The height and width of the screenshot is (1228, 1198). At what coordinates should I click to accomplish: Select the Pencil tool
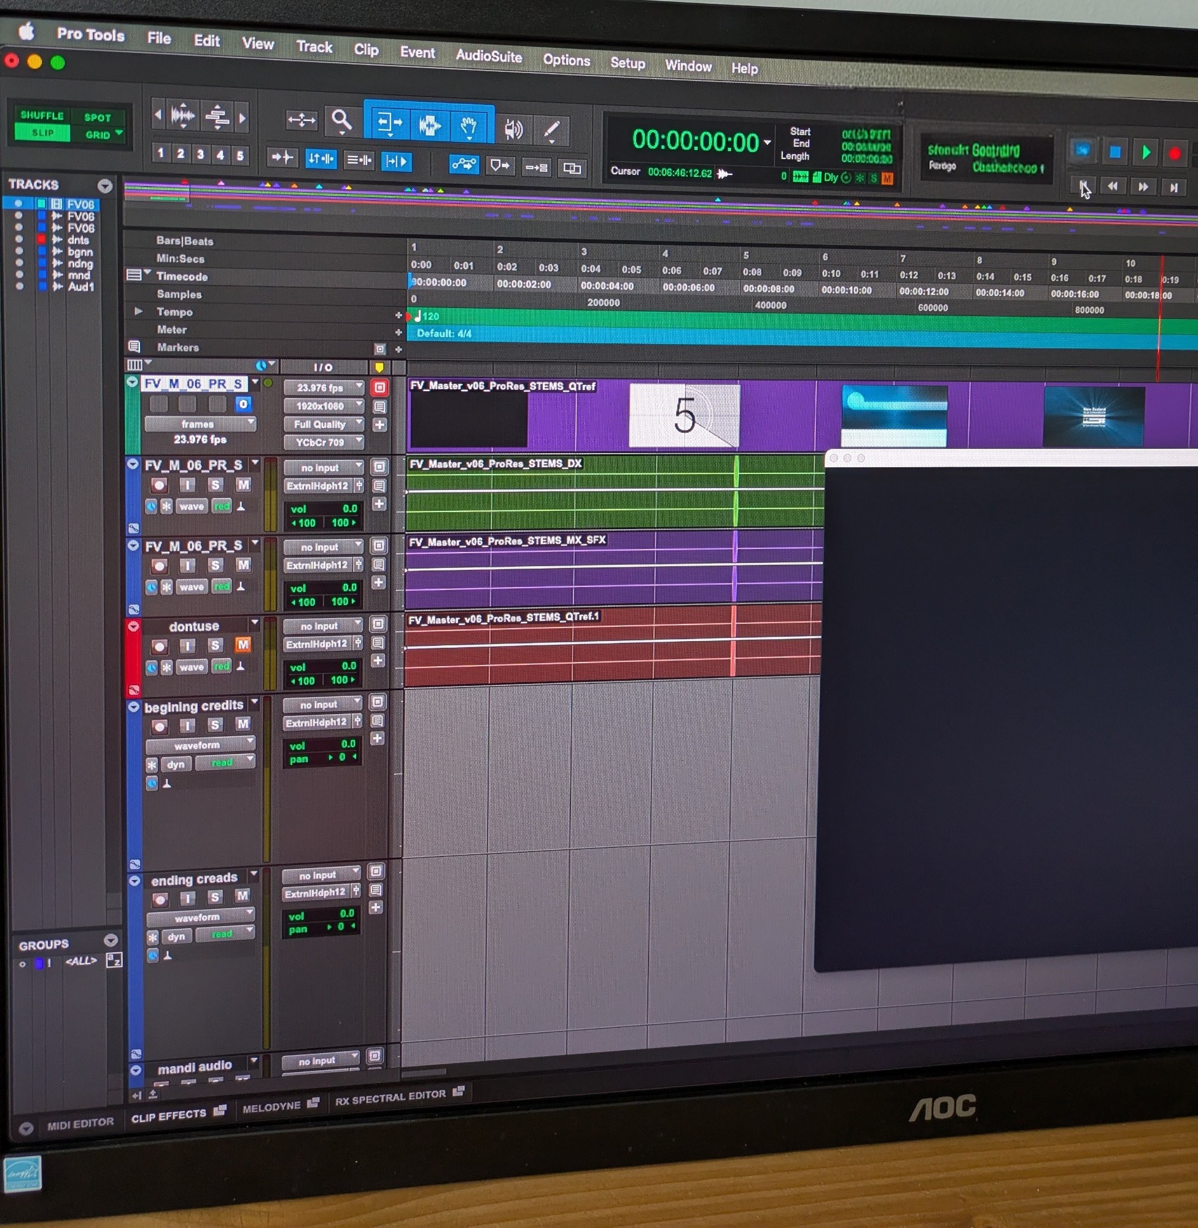[552, 131]
